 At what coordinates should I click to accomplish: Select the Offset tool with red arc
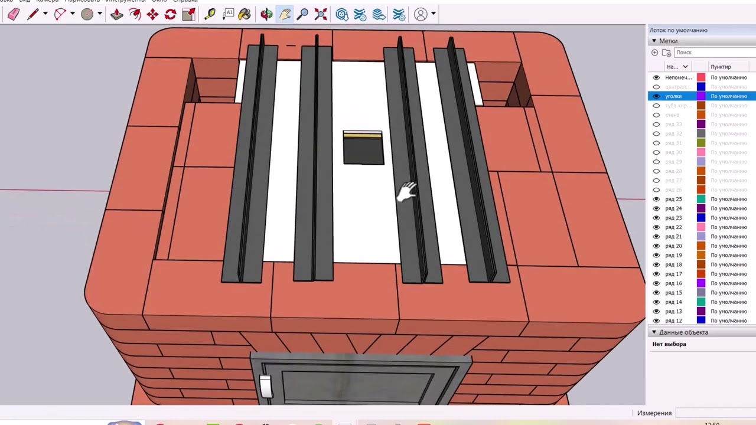click(135, 14)
